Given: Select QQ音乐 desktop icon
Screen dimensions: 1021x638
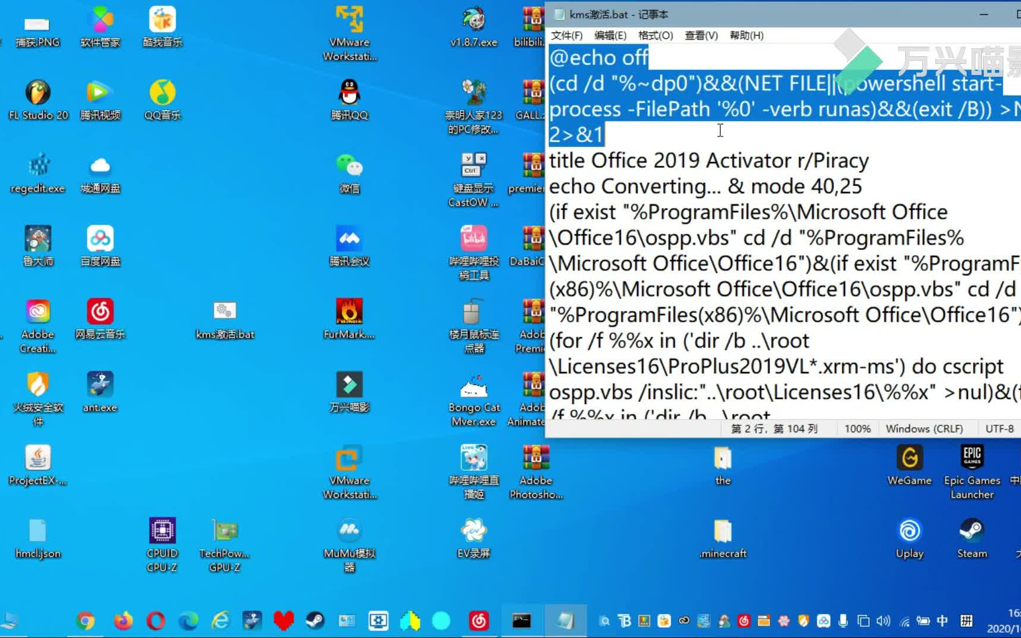Looking at the screenshot, I should pyautogui.click(x=162, y=100).
